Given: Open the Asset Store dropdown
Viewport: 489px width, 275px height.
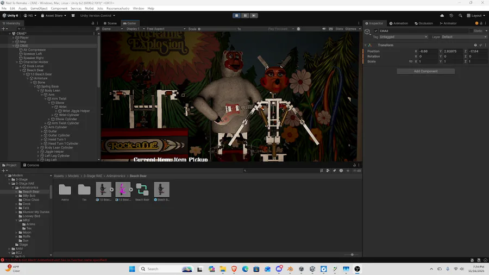Looking at the screenshot, I should tap(53, 16).
